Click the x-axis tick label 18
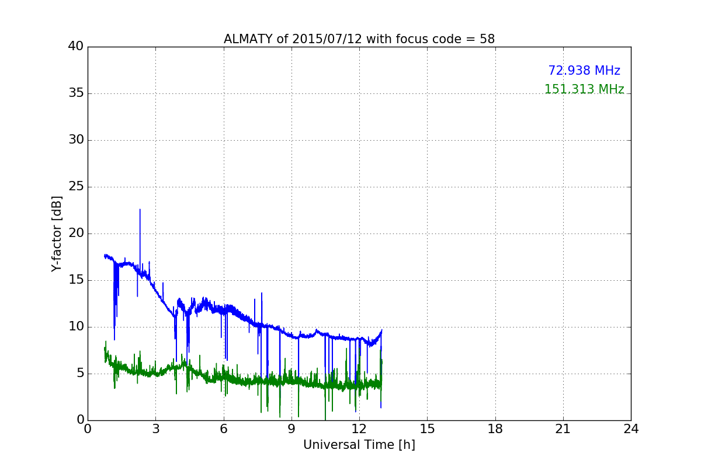Image resolution: width=701 pixels, height=467 pixels. coord(495,429)
